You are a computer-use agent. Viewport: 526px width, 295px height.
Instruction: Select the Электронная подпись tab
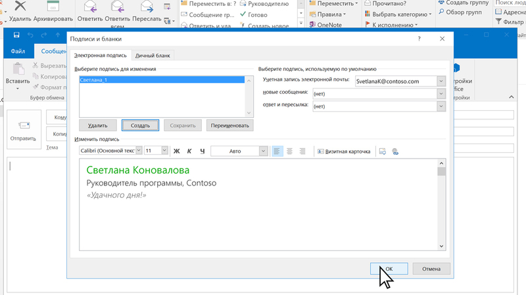pos(101,56)
